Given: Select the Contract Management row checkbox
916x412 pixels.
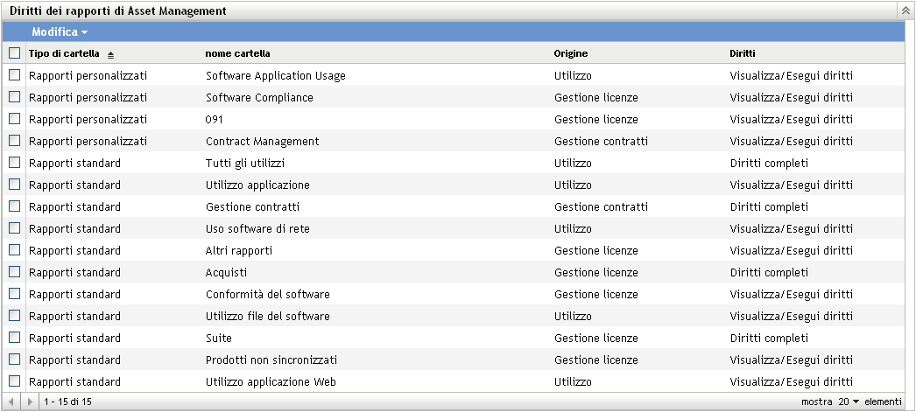Looking at the screenshot, I should pyautogui.click(x=14, y=141).
